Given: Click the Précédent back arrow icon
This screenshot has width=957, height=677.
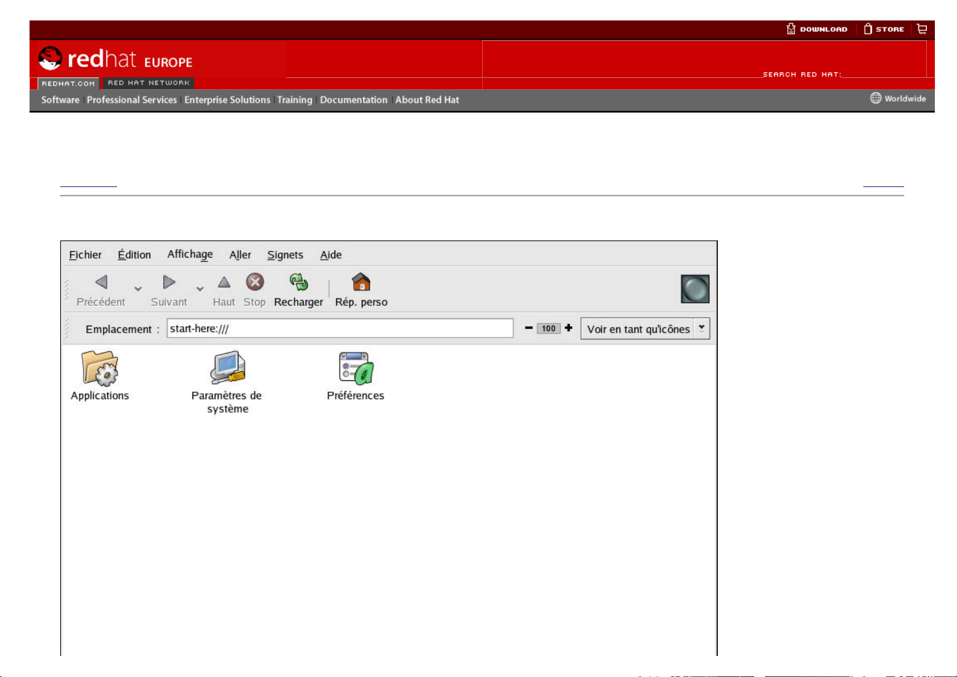Looking at the screenshot, I should (102, 282).
